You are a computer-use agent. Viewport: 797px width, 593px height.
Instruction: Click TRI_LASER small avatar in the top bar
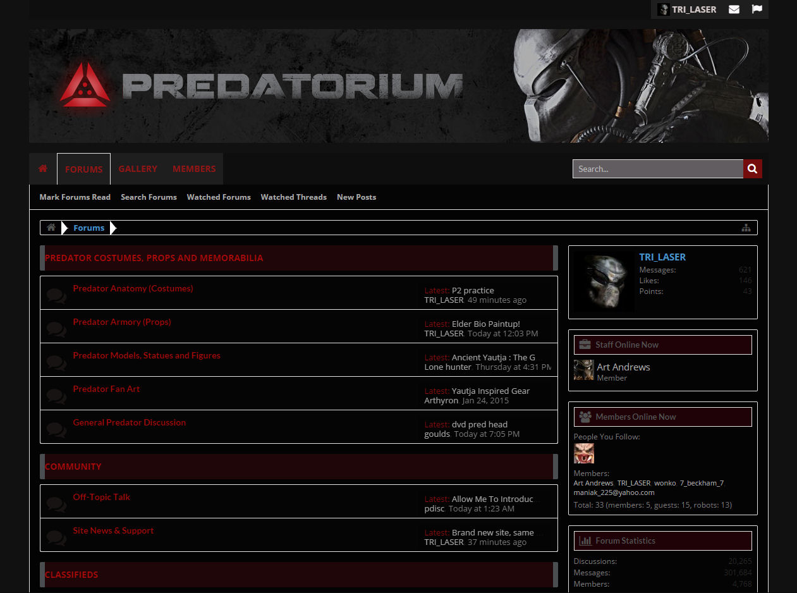(663, 9)
